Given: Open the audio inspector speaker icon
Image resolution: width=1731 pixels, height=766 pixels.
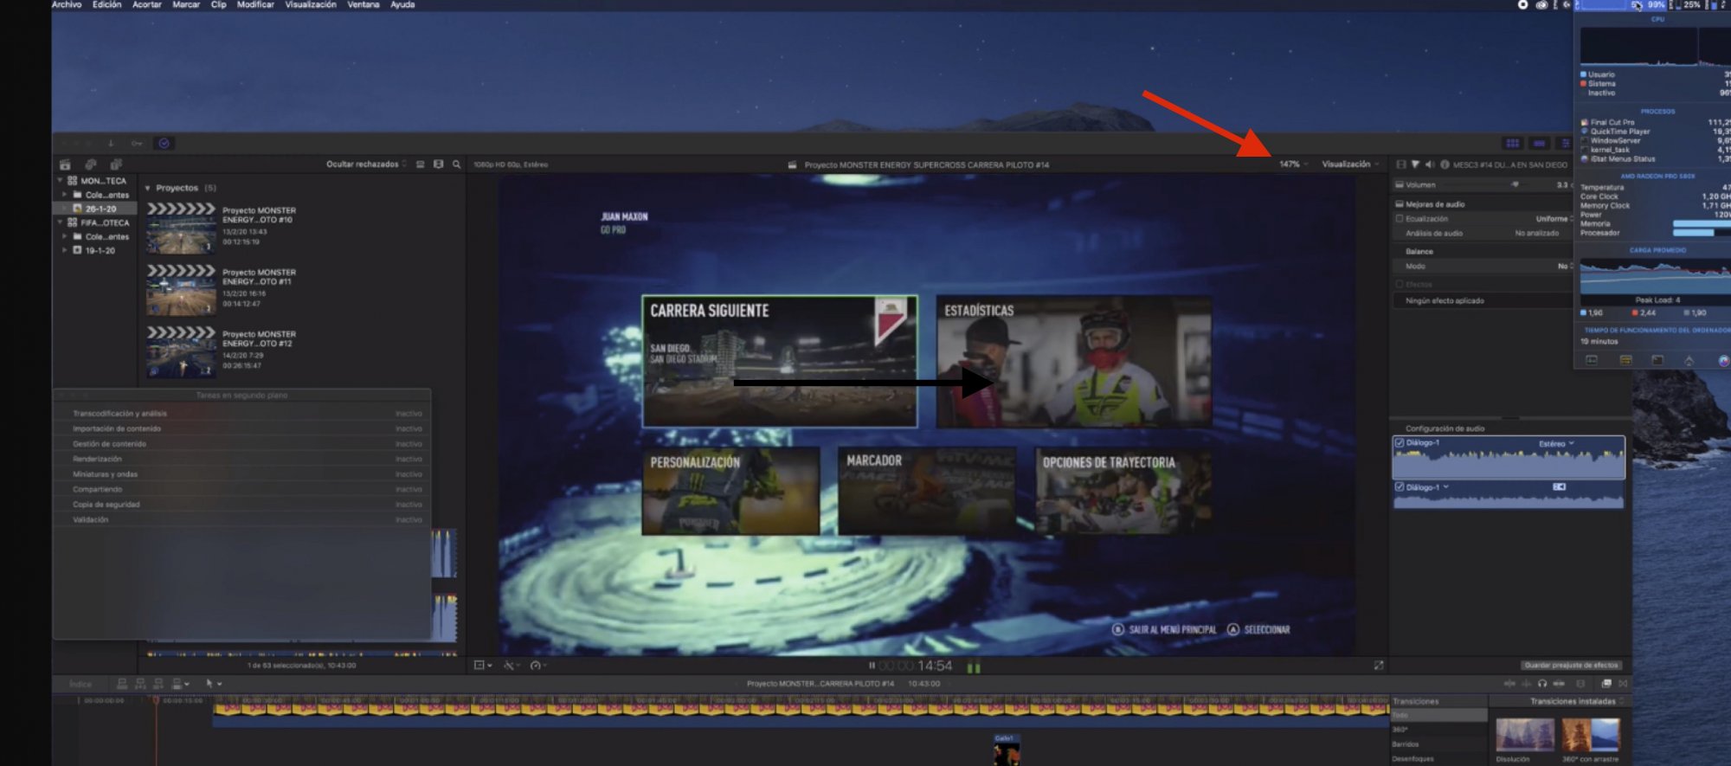Looking at the screenshot, I should click(x=1429, y=164).
